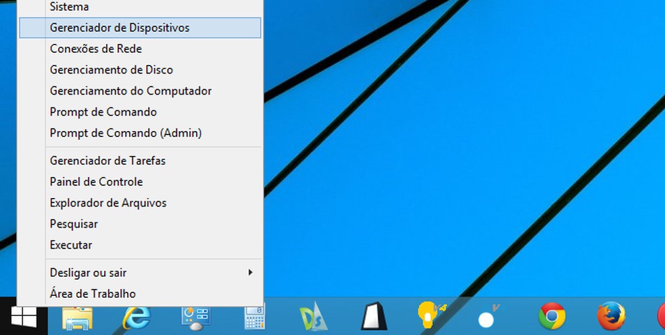
Task: Open Gerenciamento de Disco
Action: [140, 70]
